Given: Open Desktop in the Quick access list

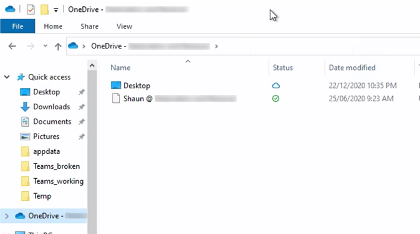Looking at the screenshot, I should (x=47, y=92).
